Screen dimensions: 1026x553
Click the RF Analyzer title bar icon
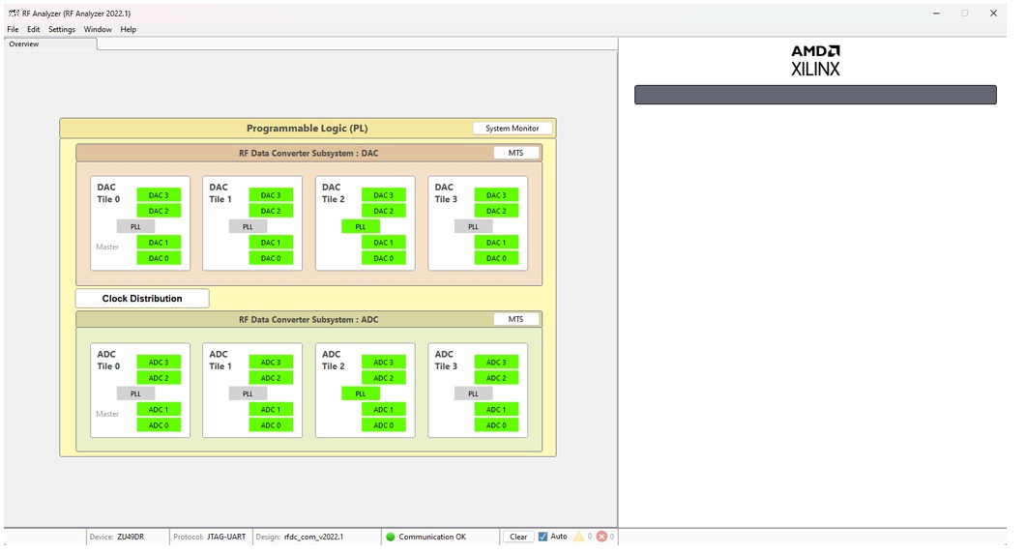(14, 14)
